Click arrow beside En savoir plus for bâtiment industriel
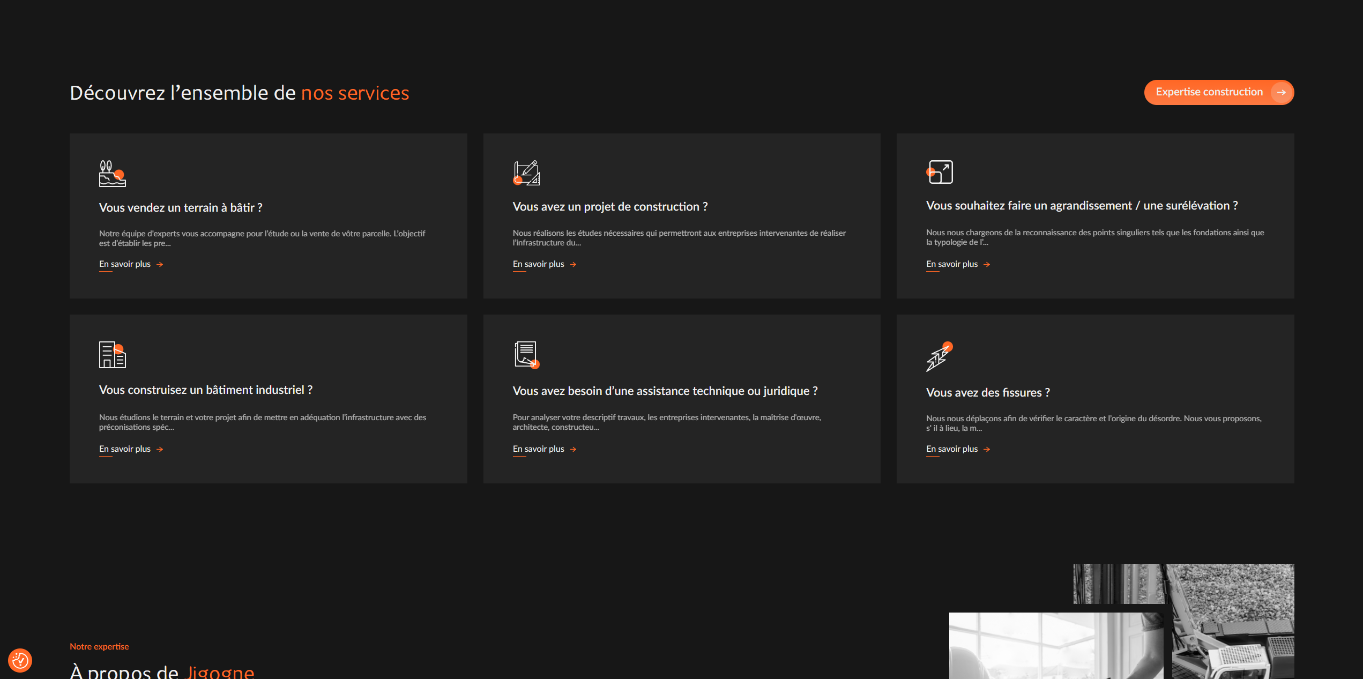1363x679 pixels. [160, 450]
